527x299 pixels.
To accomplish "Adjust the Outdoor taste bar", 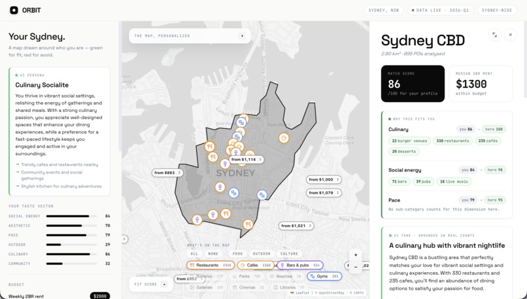I will (71, 245).
